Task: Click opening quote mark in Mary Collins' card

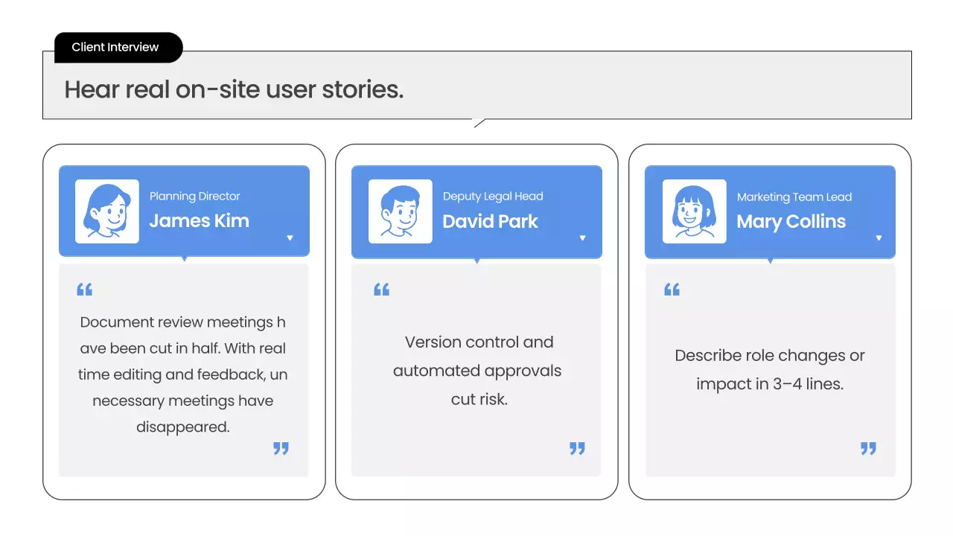Action: (x=672, y=290)
